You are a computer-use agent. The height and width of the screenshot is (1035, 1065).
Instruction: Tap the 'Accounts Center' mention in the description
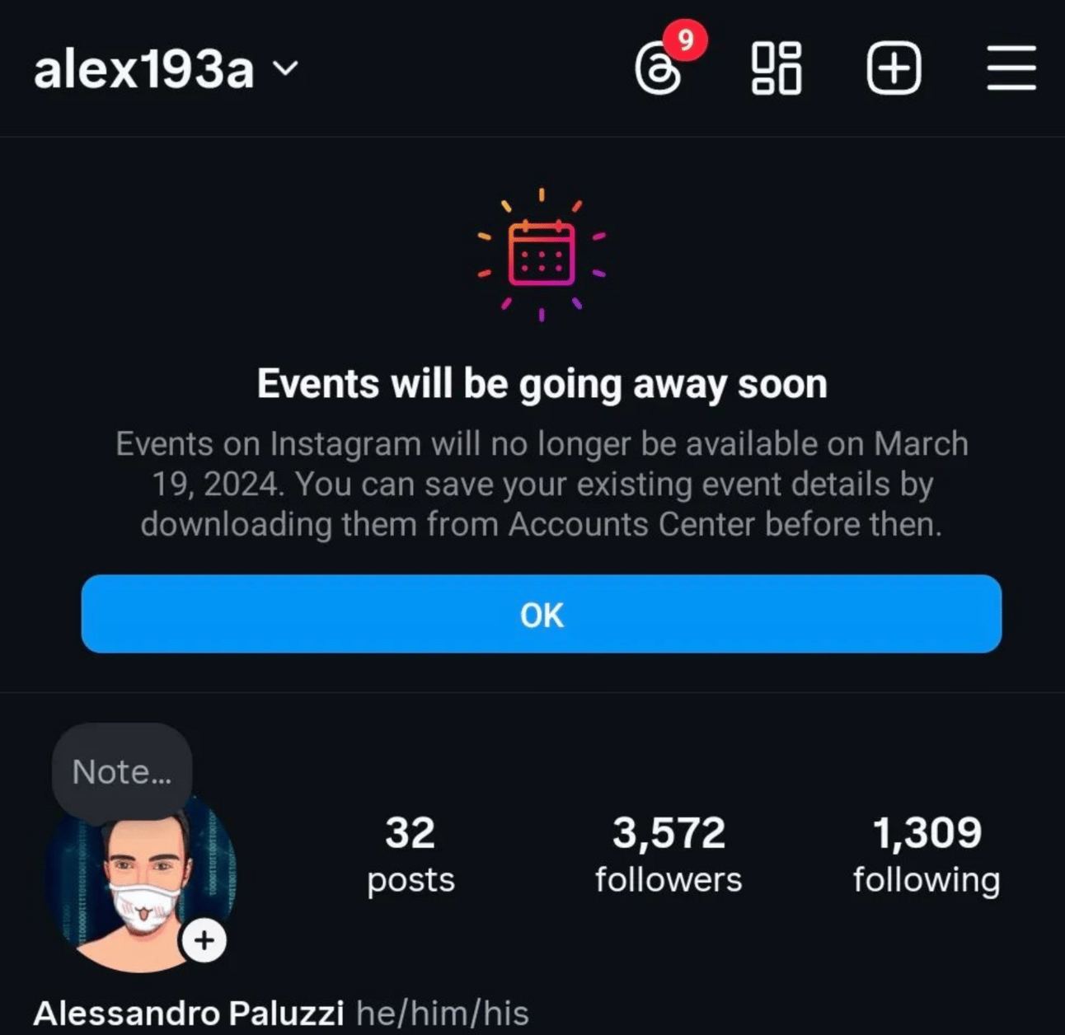coord(631,524)
